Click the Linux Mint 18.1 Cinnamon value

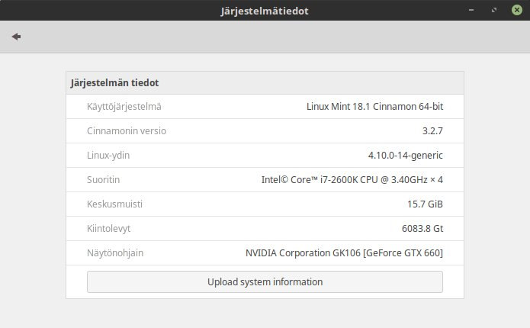point(374,107)
